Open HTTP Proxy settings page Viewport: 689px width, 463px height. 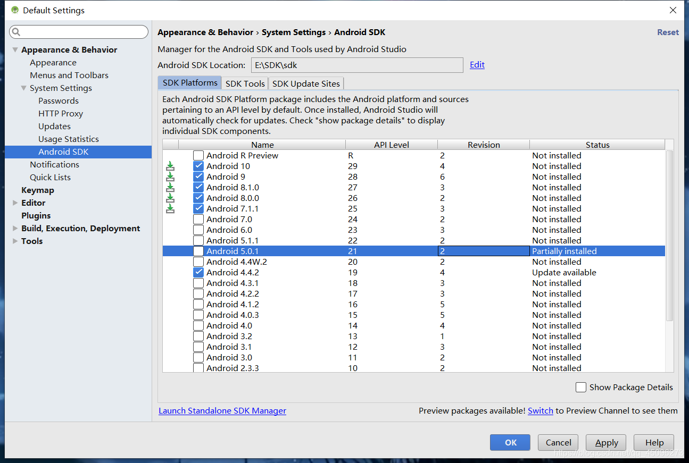coord(61,113)
